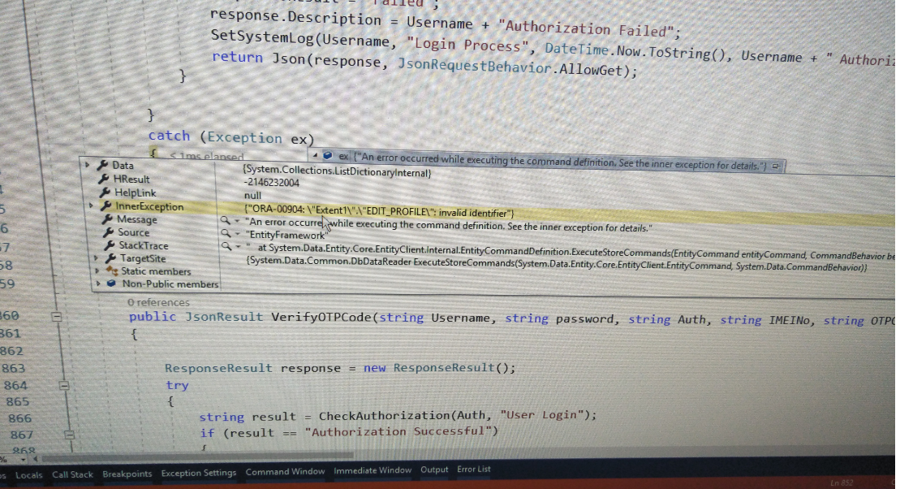
Task: Show the Output tab
Action: 434,470
